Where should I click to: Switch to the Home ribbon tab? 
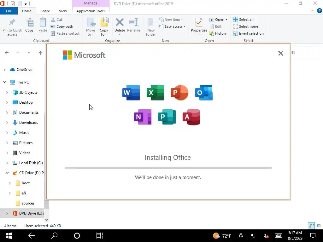click(27, 11)
